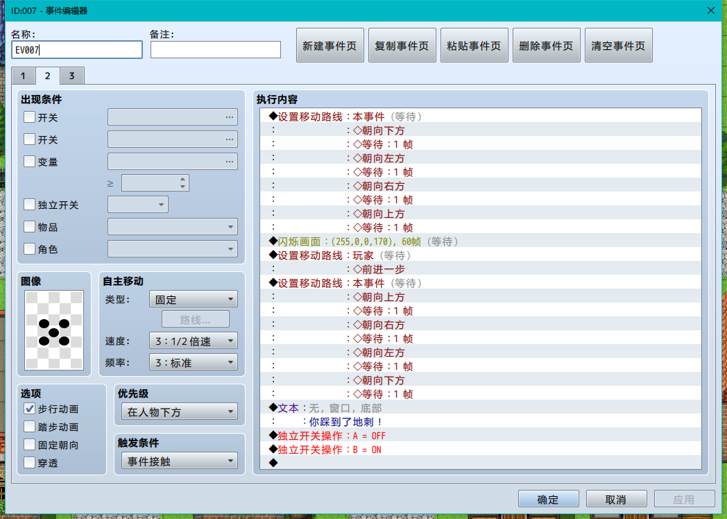
Task: Open the second 开关 selector ellipsis field
Action: [173, 139]
